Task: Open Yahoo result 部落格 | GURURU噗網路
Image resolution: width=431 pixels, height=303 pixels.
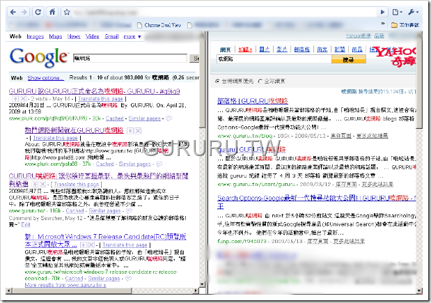Action: pyautogui.click(x=252, y=101)
